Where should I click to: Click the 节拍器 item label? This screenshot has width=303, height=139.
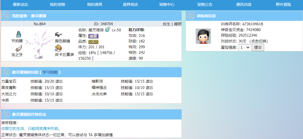17,41
